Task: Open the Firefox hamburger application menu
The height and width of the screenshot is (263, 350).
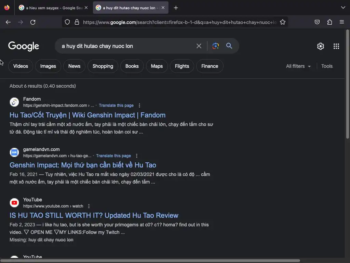Action: click(342, 22)
